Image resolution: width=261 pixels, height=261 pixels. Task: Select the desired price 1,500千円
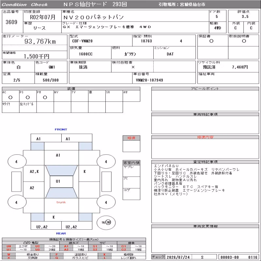[37, 56]
